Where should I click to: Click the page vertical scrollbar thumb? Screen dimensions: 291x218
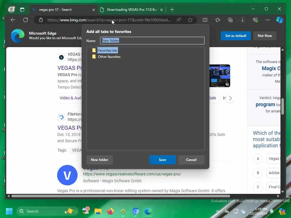click(x=282, y=106)
